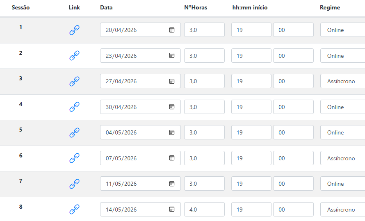Click start hour field for session 4
Screen dimensions: 365x221
[x=251, y=107]
